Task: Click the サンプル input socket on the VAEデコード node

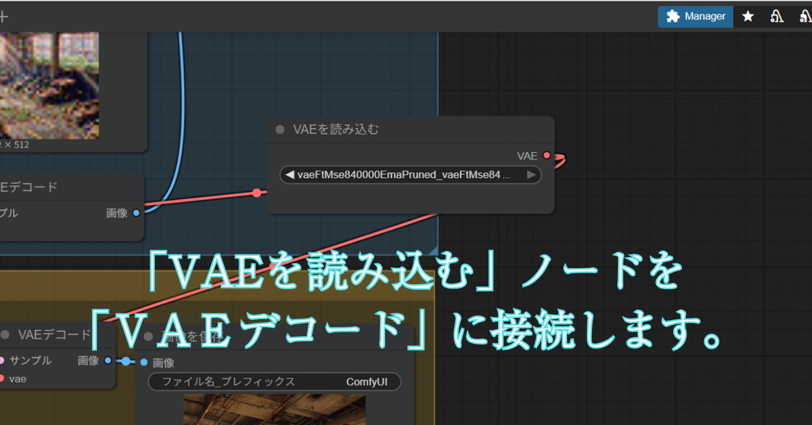Action: (x=3, y=360)
